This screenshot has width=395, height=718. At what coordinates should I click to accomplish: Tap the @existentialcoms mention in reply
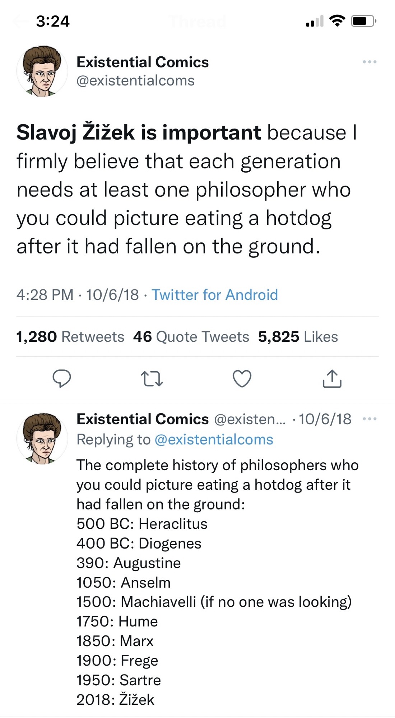click(214, 439)
